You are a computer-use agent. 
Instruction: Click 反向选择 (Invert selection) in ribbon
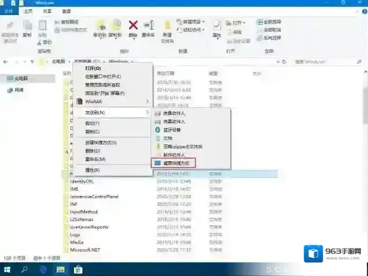pos(269,38)
